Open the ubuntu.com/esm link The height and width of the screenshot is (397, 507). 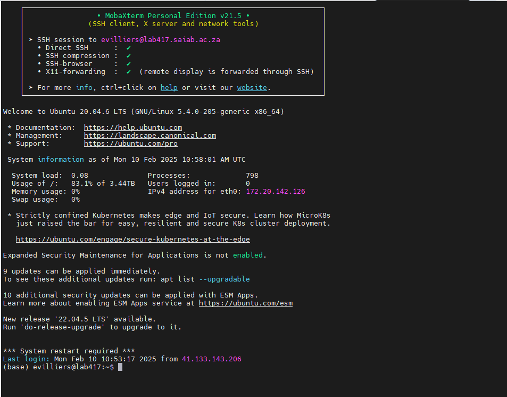pyautogui.click(x=246, y=303)
